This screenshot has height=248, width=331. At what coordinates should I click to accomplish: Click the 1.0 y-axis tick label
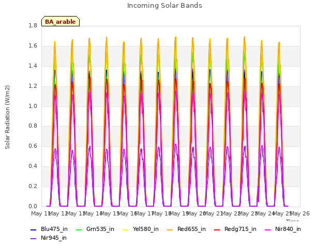pyautogui.click(x=33, y=106)
